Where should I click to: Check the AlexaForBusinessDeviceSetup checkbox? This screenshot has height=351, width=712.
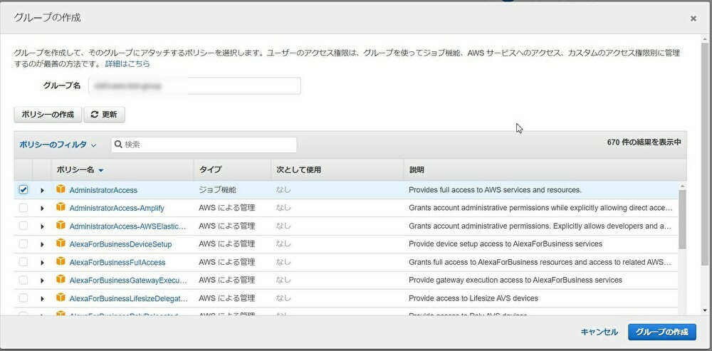23,243
